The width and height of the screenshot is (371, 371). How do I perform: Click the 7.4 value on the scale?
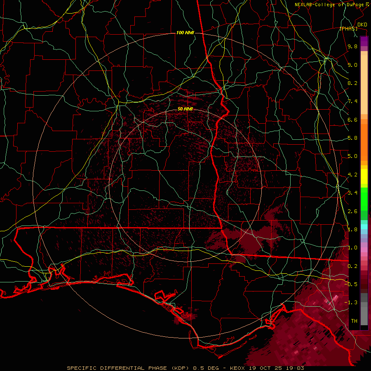pos(352,101)
